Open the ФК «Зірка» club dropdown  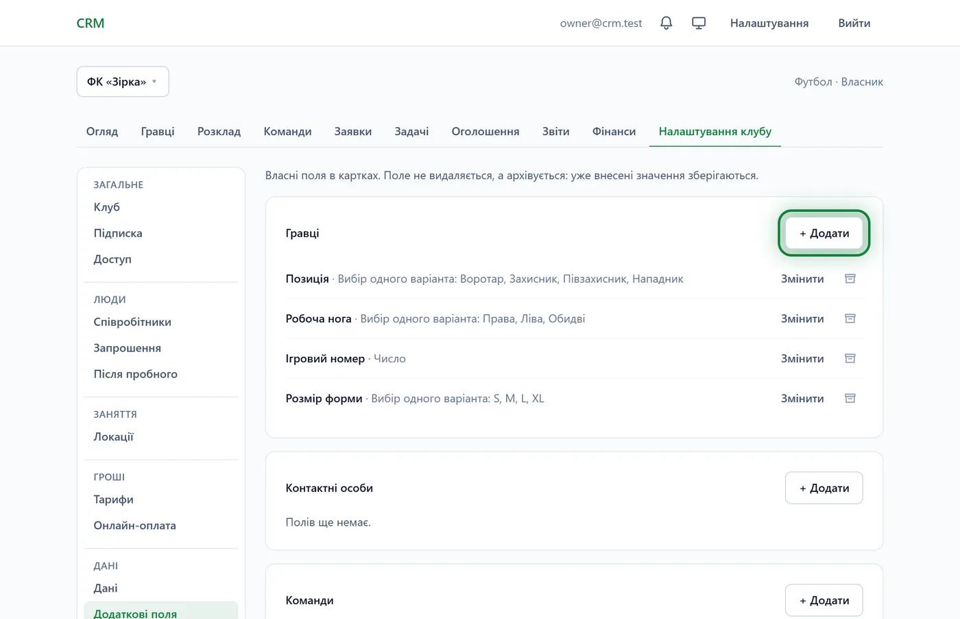tap(123, 82)
